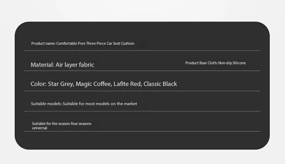Click the divider line under the Color row
The height and width of the screenshot is (164, 285).
pyautogui.click(x=142, y=91)
